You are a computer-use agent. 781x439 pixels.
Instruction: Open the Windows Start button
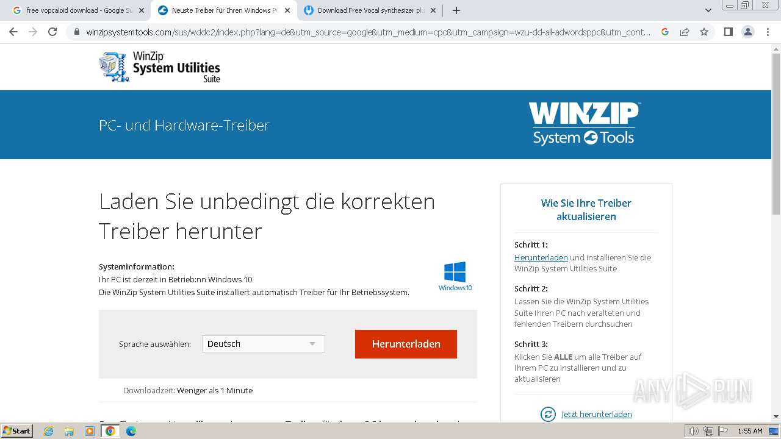pyautogui.click(x=17, y=430)
